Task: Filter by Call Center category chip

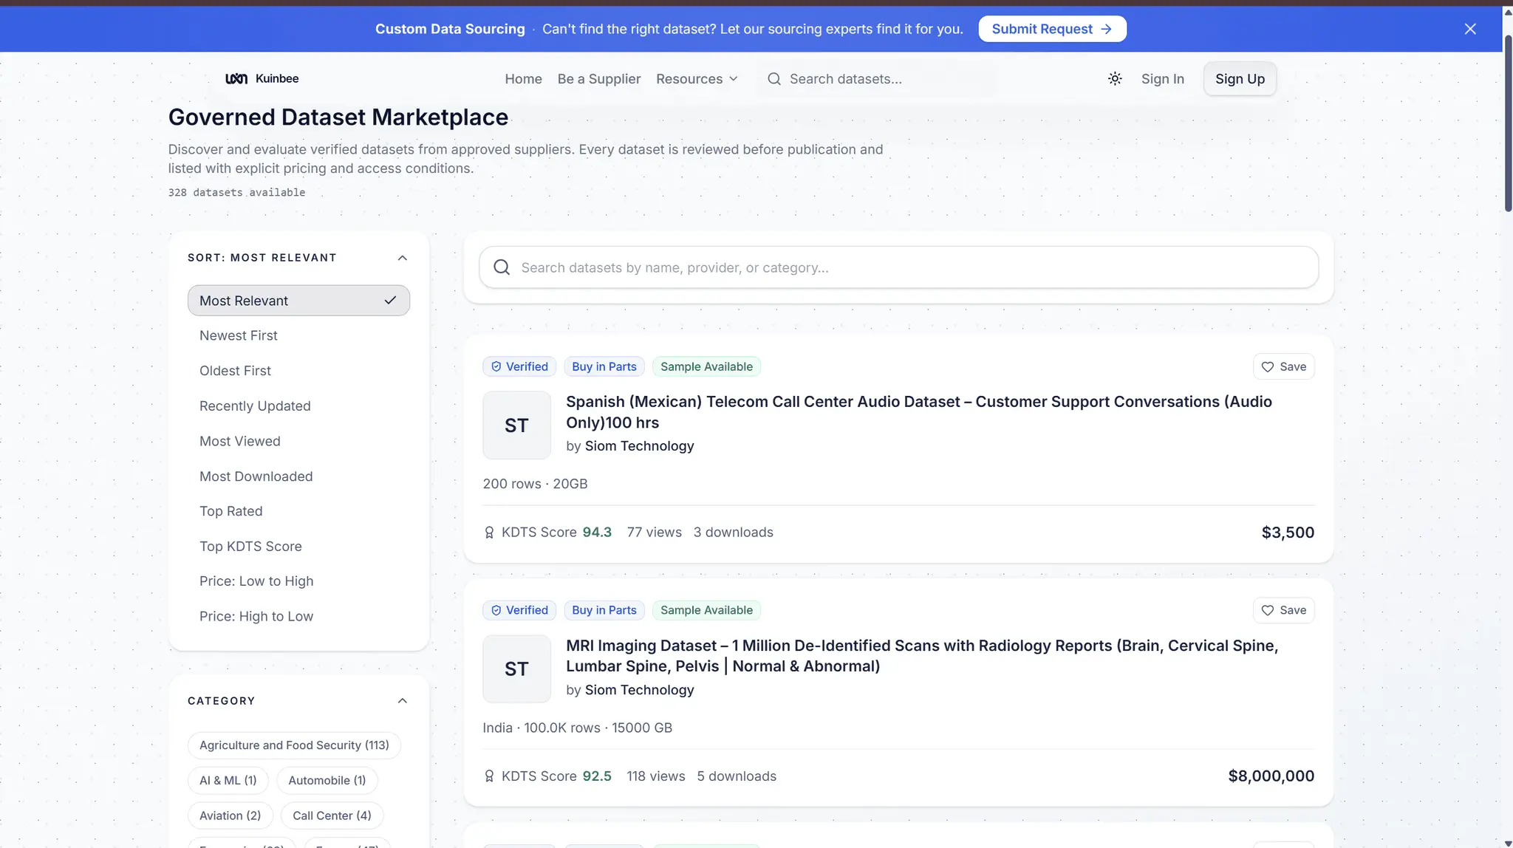Action: click(x=332, y=815)
